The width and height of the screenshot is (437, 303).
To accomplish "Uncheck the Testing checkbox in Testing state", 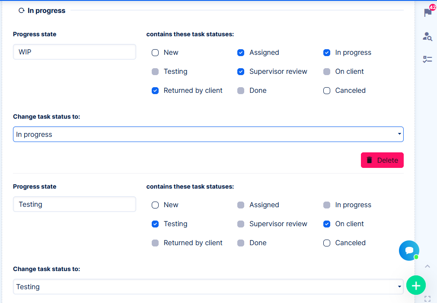I will (x=155, y=224).
